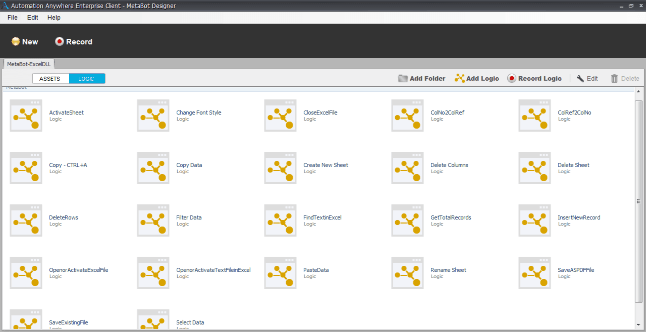Select the ColRef2ColNo logic icon

pos(535,115)
